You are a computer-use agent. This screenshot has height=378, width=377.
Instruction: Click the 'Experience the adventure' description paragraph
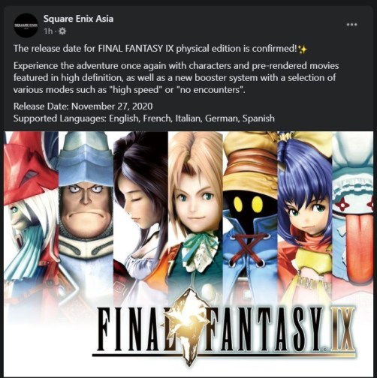point(176,77)
